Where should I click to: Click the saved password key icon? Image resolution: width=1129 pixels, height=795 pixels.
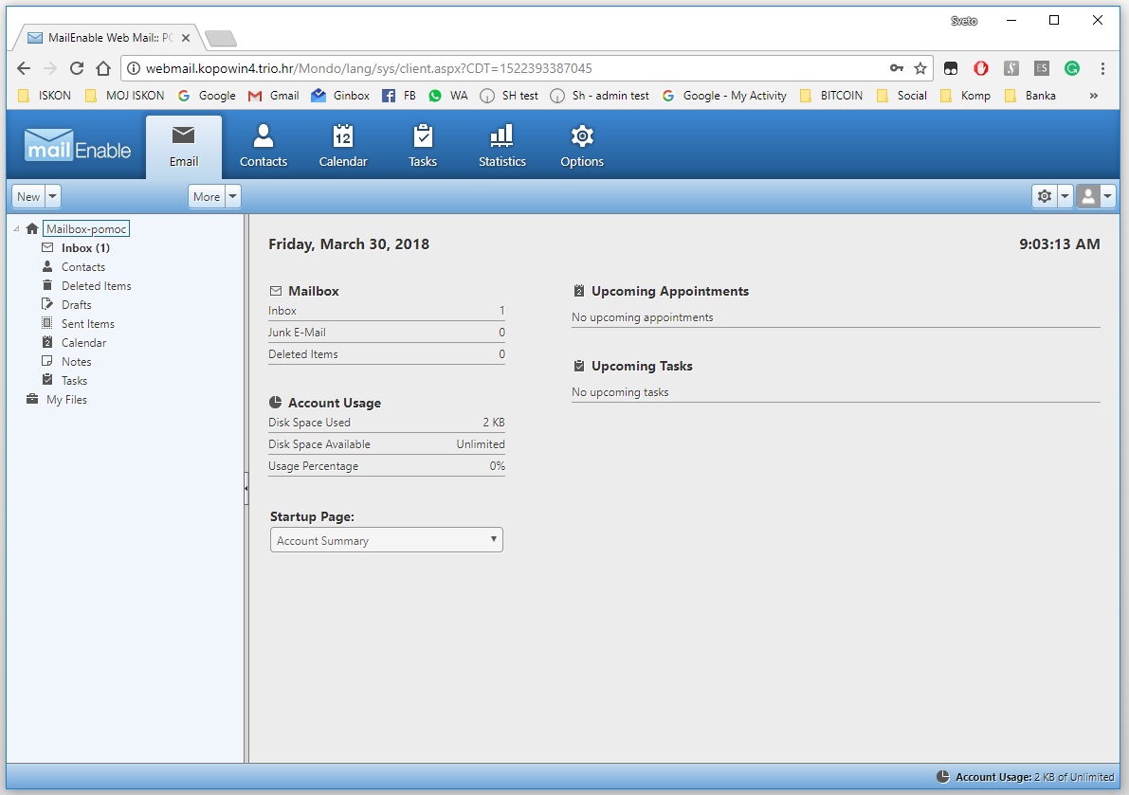pyautogui.click(x=897, y=68)
